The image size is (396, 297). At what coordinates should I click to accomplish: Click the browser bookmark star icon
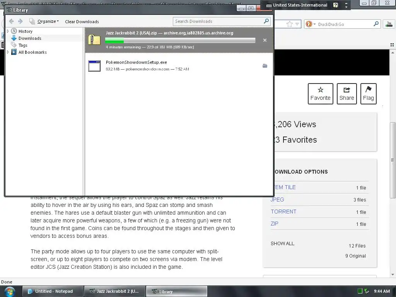point(289,24)
